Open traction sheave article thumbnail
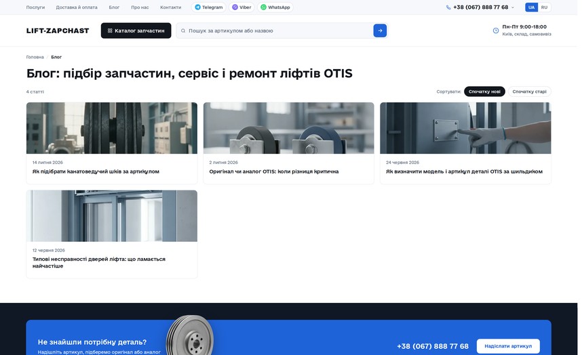The width and height of the screenshot is (582, 355). [x=112, y=128]
